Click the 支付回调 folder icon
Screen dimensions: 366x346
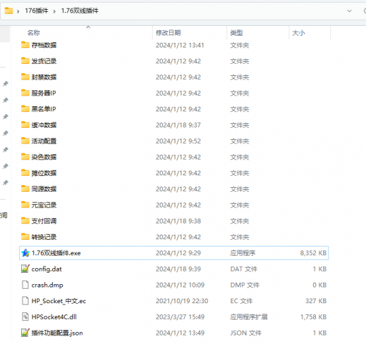tap(25, 221)
